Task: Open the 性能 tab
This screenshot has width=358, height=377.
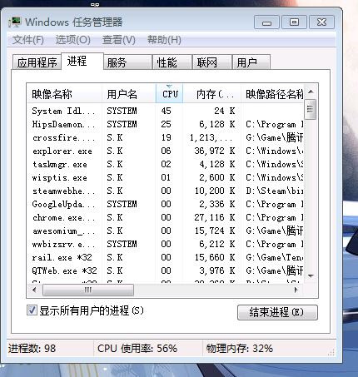Action: click(172, 62)
